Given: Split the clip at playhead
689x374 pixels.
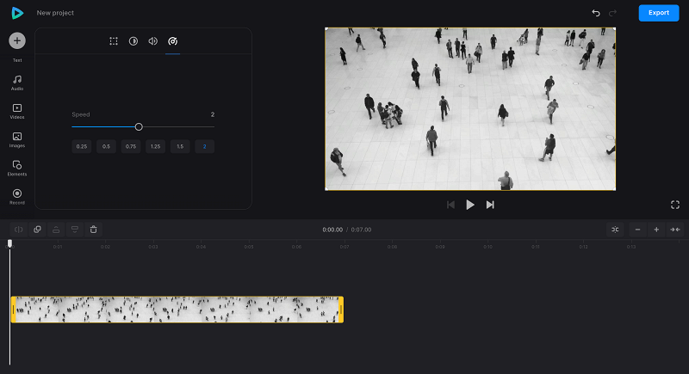Looking at the screenshot, I should point(18,230).
